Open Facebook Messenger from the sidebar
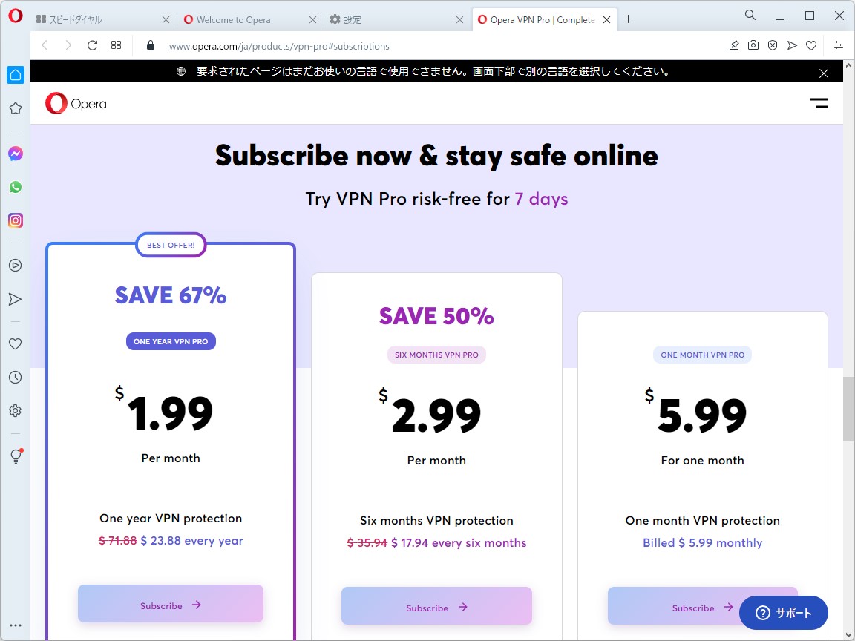Viewport: 855px width, 641px height. pyautogui.click(x=16, y=154)
